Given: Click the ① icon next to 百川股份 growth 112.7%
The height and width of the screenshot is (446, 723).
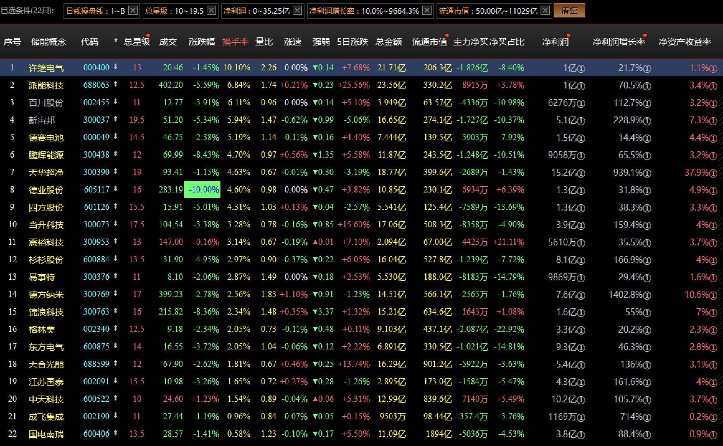Looking at the screenshot, I should click(647, 103).
